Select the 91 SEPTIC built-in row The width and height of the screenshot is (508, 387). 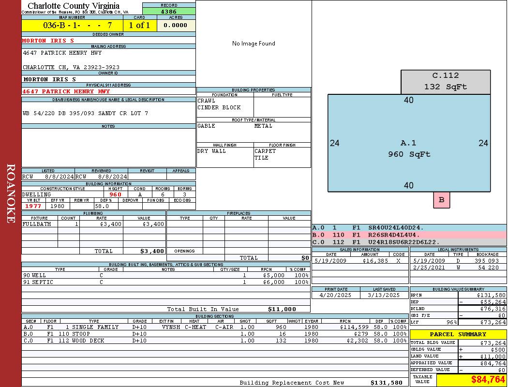pos(165,282)
